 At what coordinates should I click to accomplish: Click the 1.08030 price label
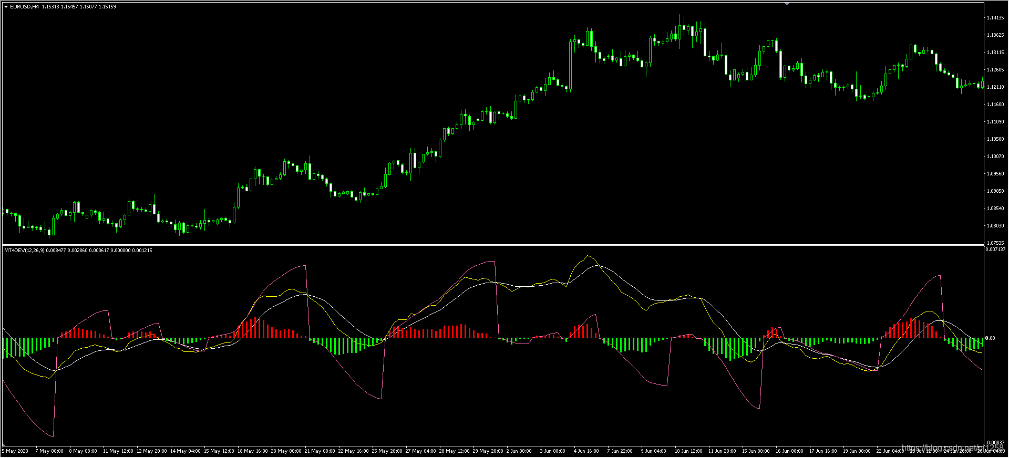tap(995, 226)
